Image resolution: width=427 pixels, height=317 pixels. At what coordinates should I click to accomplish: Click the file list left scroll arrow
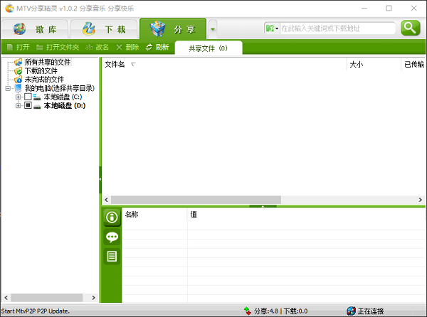pos(107,200)
